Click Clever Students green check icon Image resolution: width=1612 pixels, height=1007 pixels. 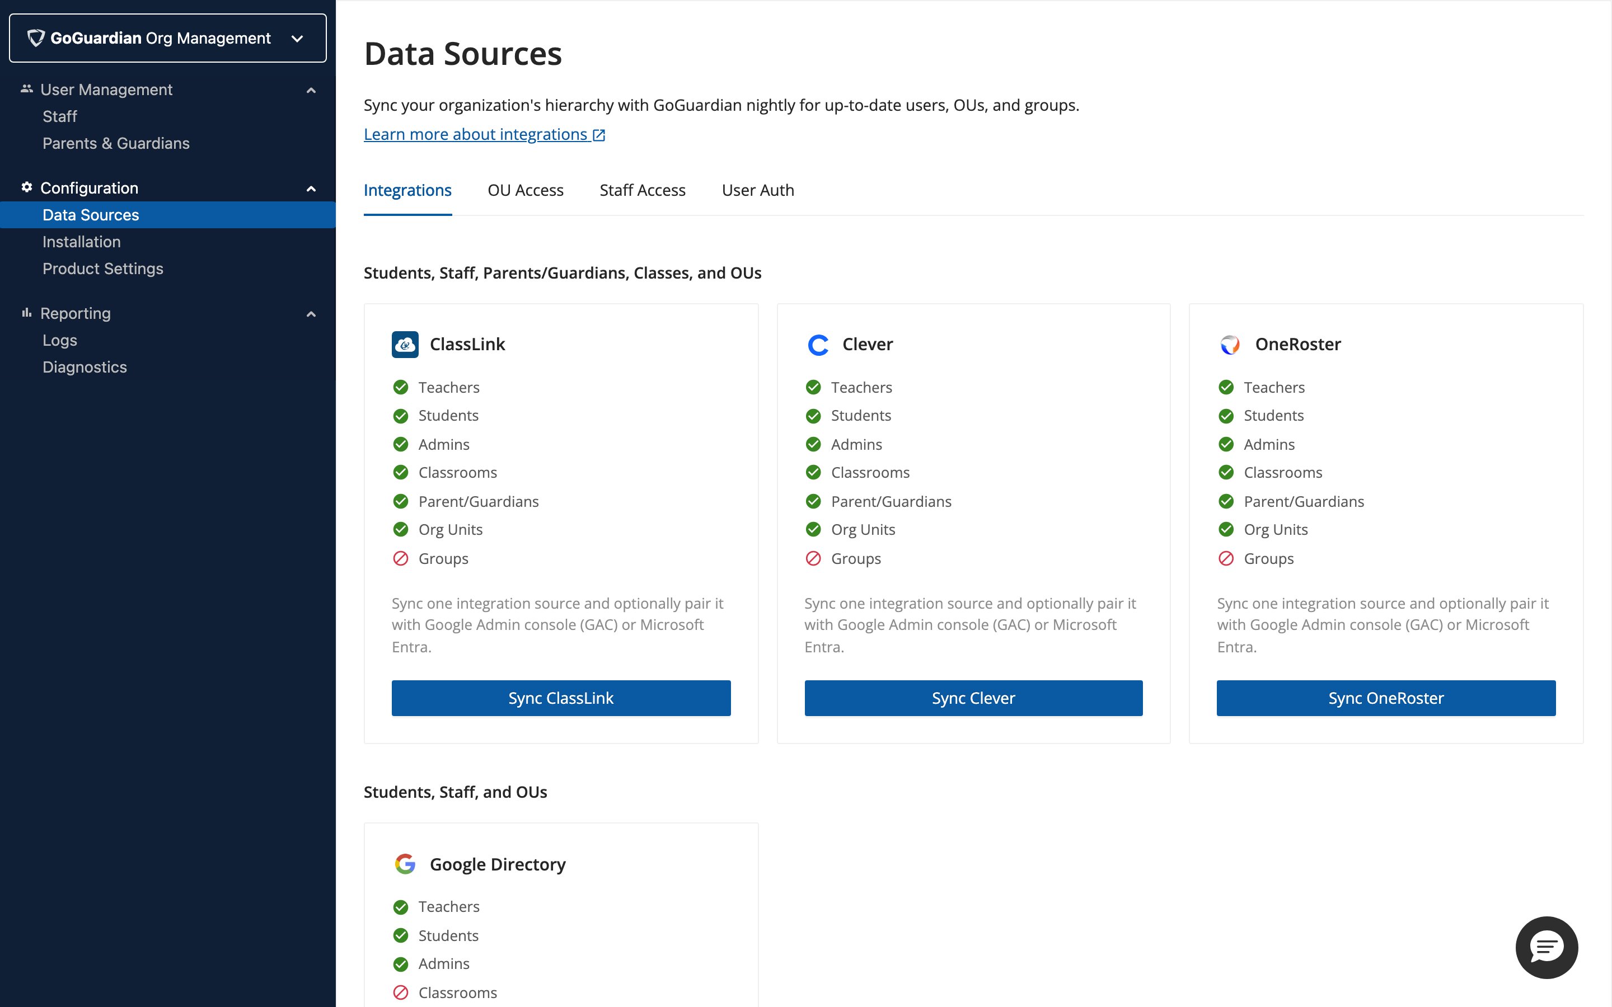click(813, 416)
